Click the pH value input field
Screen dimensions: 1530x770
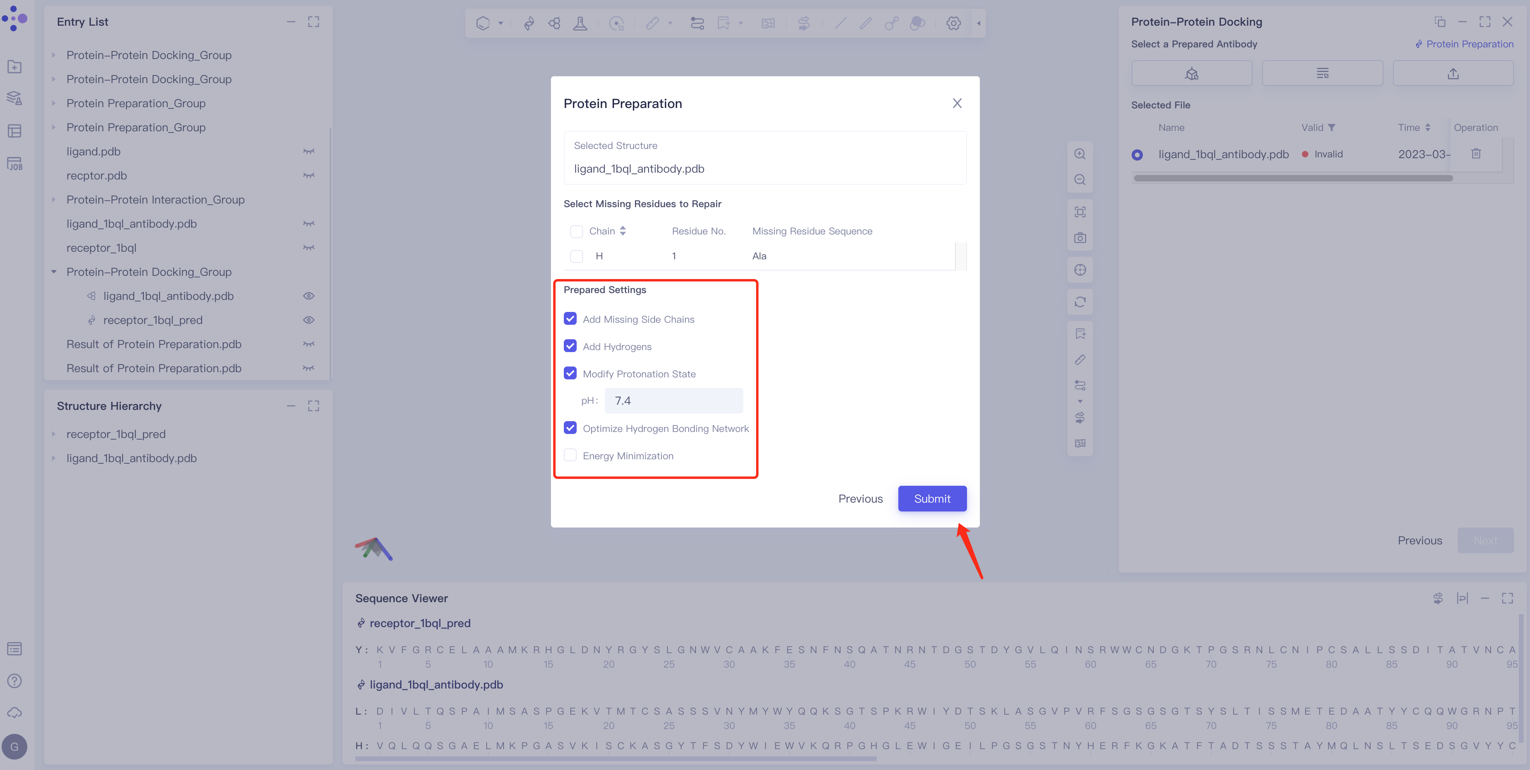(x=673, y=401)
